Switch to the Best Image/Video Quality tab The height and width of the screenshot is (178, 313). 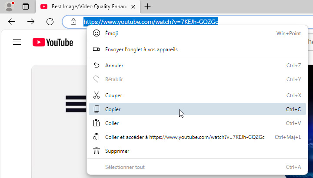click(x=88, y=7)
